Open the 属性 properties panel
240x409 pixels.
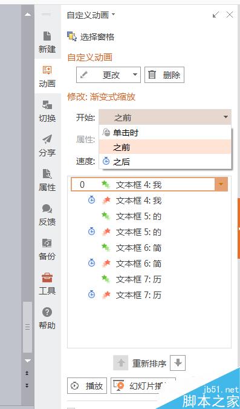pyautogui.click(x=47, y=180)
